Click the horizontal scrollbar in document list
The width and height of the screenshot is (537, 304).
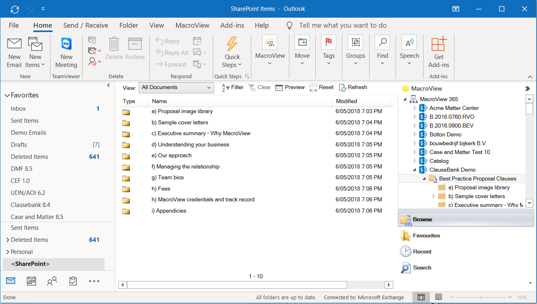(236, 285)
